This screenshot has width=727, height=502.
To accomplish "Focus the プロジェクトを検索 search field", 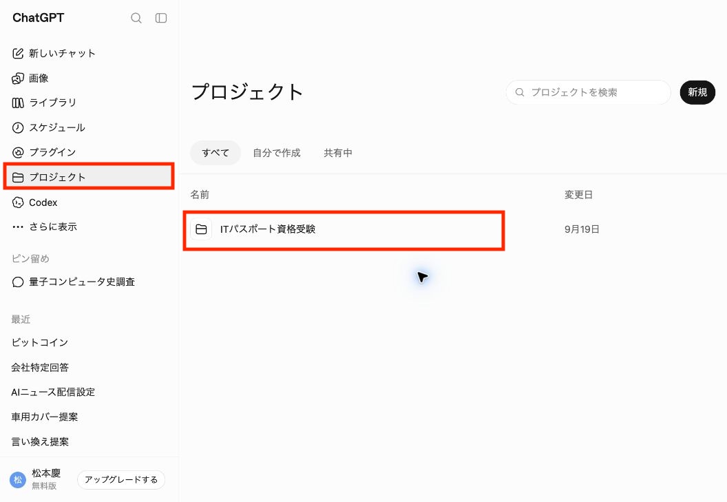I will (589, 92).
